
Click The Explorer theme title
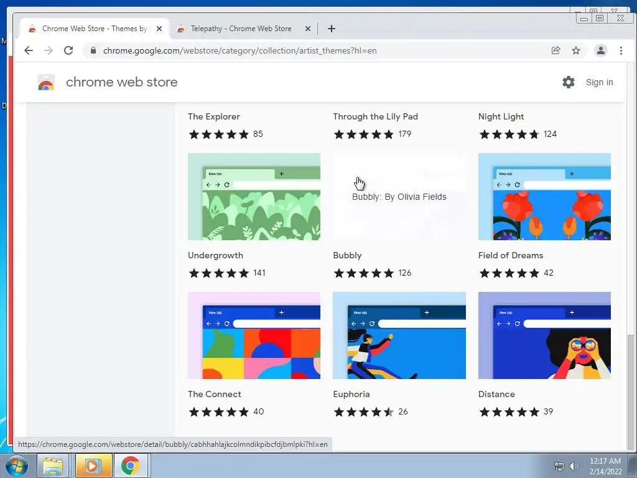click(x=214, y=116)
